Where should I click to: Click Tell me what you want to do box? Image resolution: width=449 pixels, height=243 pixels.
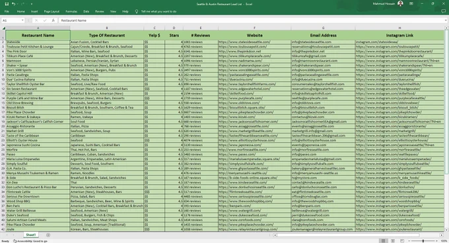158,11
